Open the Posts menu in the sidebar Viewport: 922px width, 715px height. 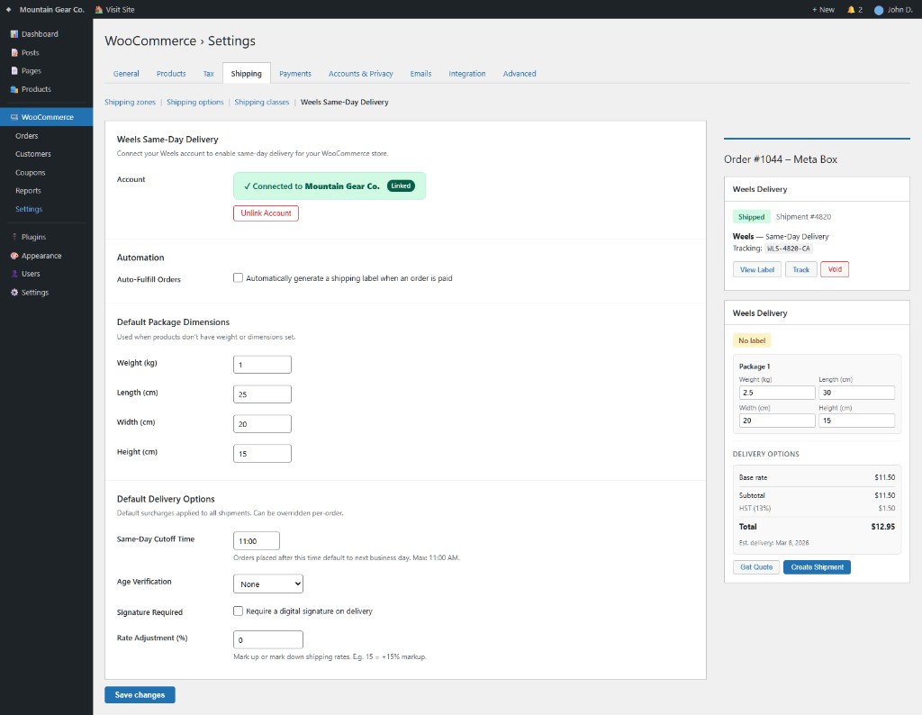click(31, 52)
